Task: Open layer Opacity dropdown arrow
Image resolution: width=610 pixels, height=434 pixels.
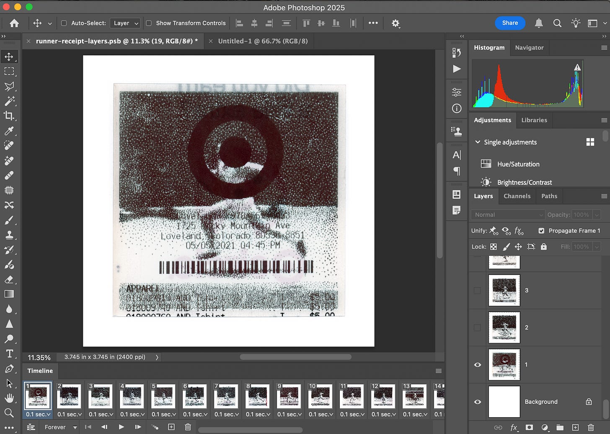Action: click(x=597, y=214)
